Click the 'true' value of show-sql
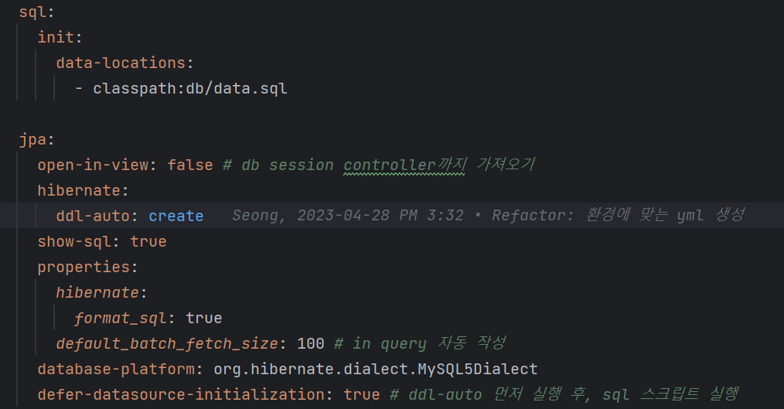The height and width of the screenshot is (409, 784). coord(148,241)
